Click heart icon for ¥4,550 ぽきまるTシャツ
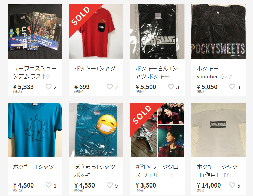Viewport: 253px width, 196px height. coord(110,185)
